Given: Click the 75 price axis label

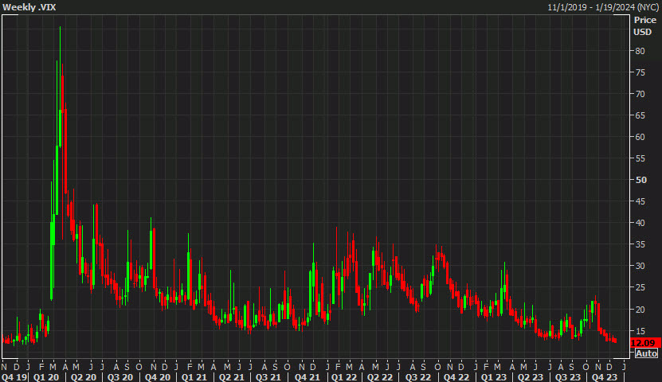Looking at the screenshot, I should [x=640, y=72].
